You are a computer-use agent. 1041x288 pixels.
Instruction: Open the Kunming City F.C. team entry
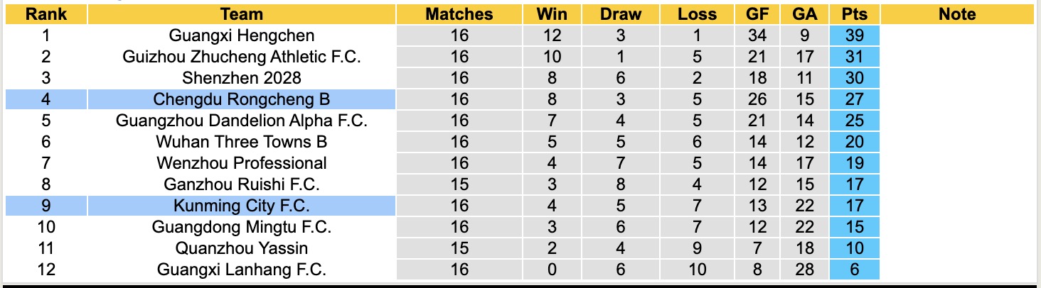(x=242, y=206)
